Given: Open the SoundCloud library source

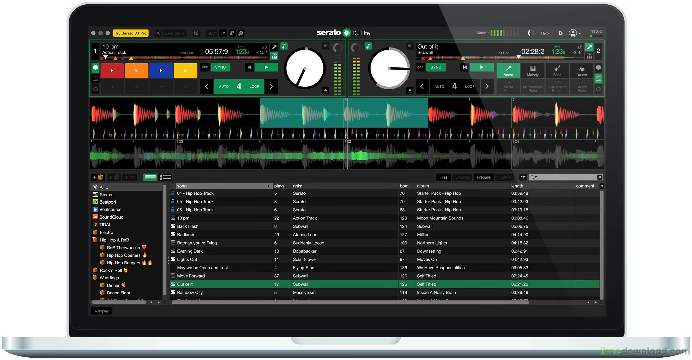Looking at the screenshot, I should click(x=112, y=217).
